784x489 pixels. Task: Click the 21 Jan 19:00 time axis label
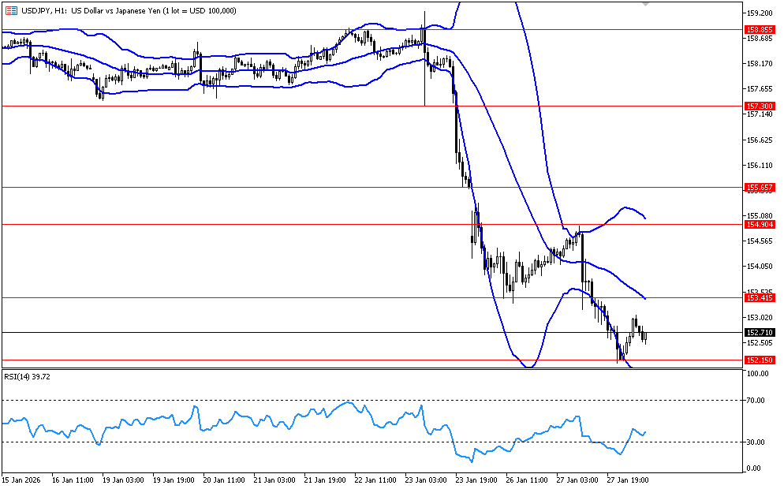click(x=326, y=479)
